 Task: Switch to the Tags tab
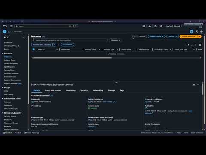122,90
